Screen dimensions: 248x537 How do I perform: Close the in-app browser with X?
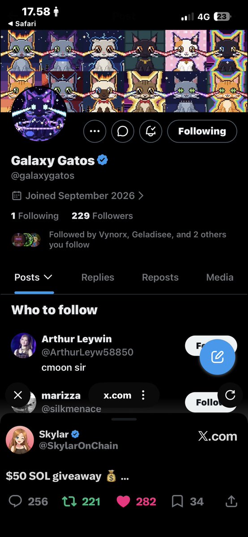[18, 395]
